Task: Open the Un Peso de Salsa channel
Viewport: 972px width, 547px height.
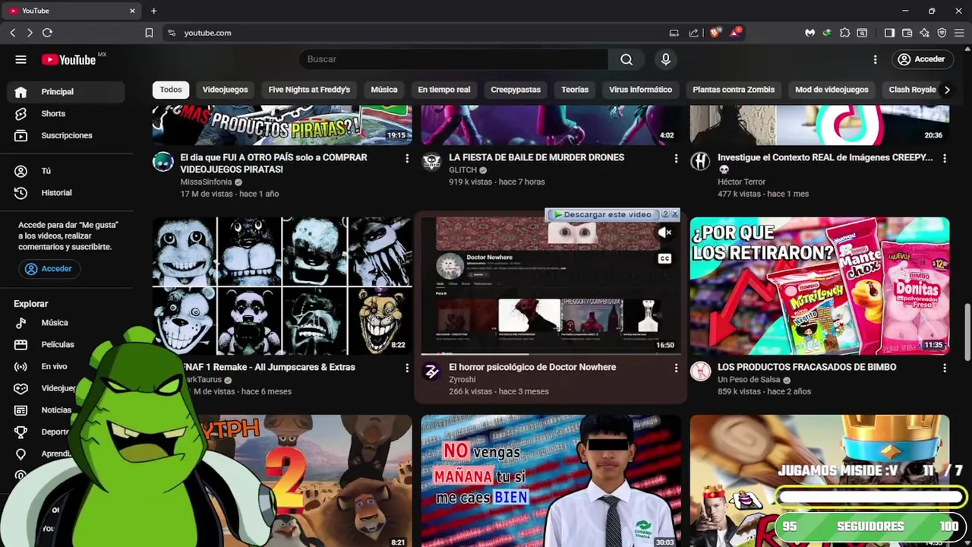Action: 749,379
